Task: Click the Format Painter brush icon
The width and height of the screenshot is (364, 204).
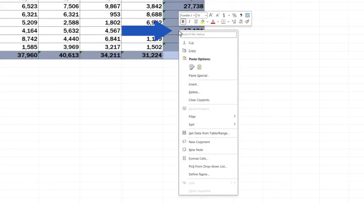Action: pyautogui.click(x=247, y=22)
